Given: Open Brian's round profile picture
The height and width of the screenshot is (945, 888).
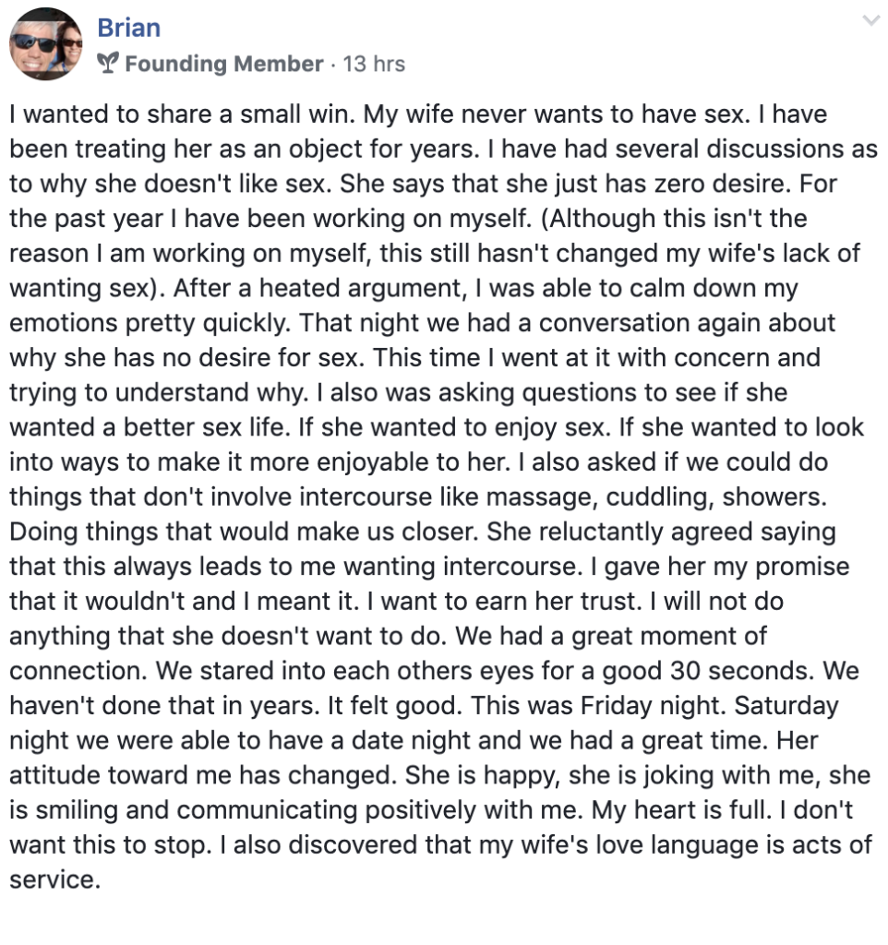Looking at the screenshot, I should click(46, 44).
